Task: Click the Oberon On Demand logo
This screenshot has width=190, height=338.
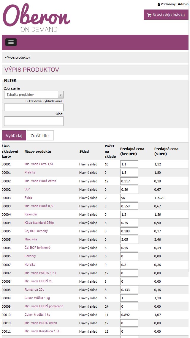Action: 36,18
